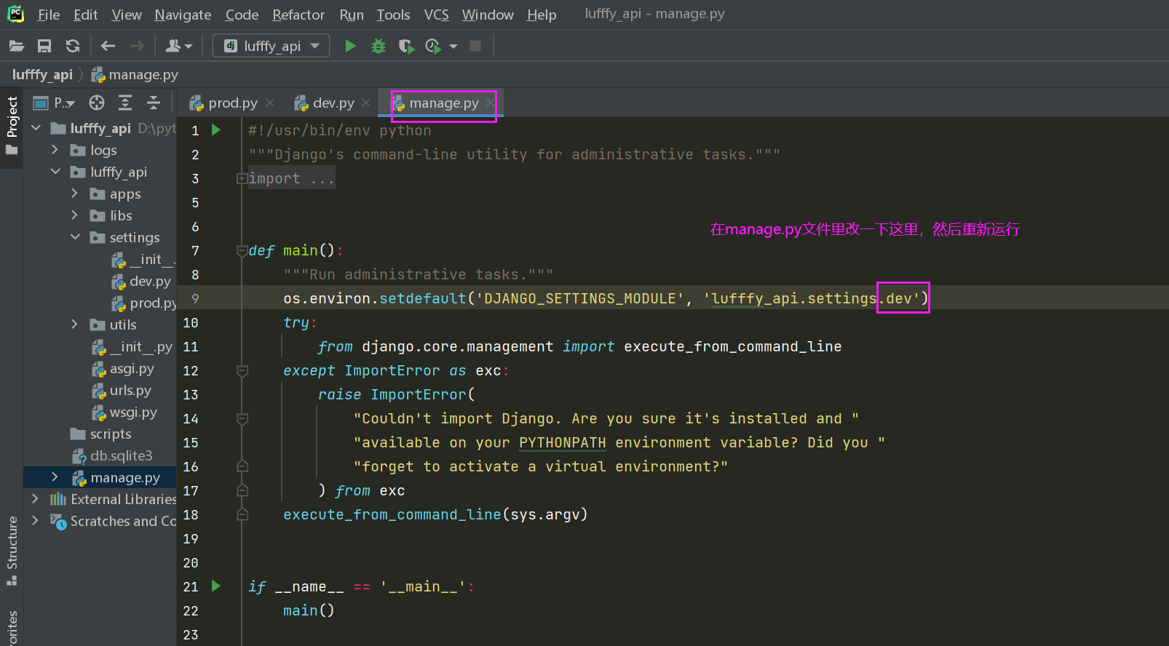The width and height of the screenshot is (1169, 646).
Task: Navigate forward with the right arrow
Action: (137, 46)
